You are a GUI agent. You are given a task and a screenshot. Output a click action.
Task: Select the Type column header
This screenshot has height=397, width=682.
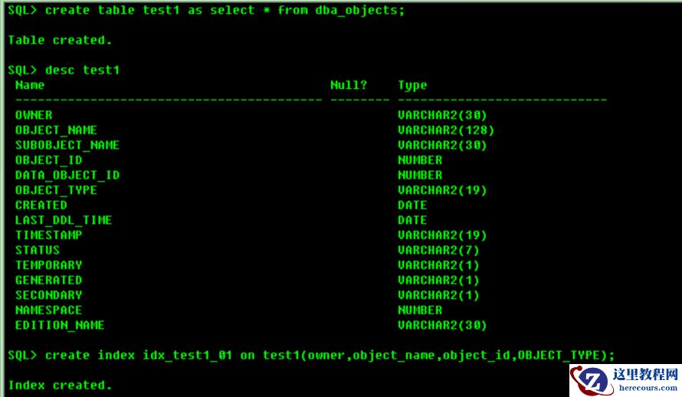(x=412, y=85)
